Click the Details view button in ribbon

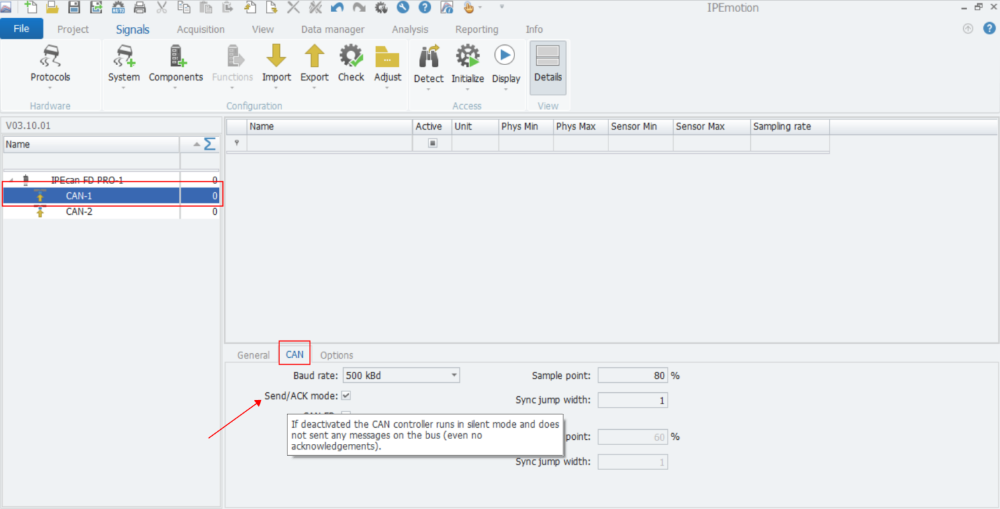[x=547, y=66]
